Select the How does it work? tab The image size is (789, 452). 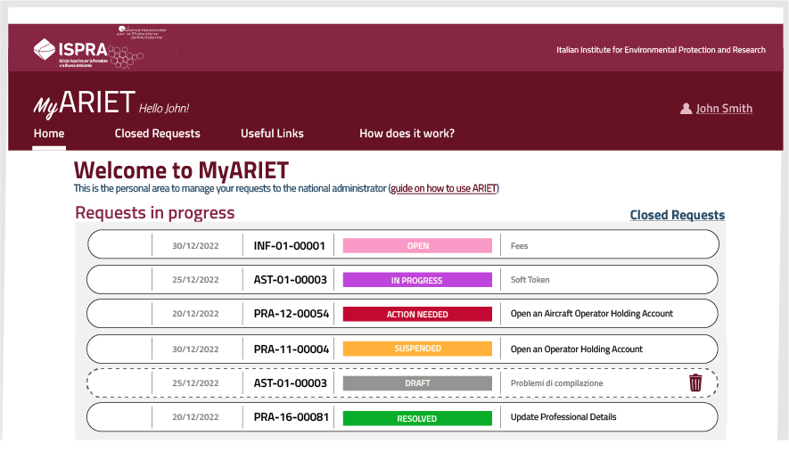407,134
